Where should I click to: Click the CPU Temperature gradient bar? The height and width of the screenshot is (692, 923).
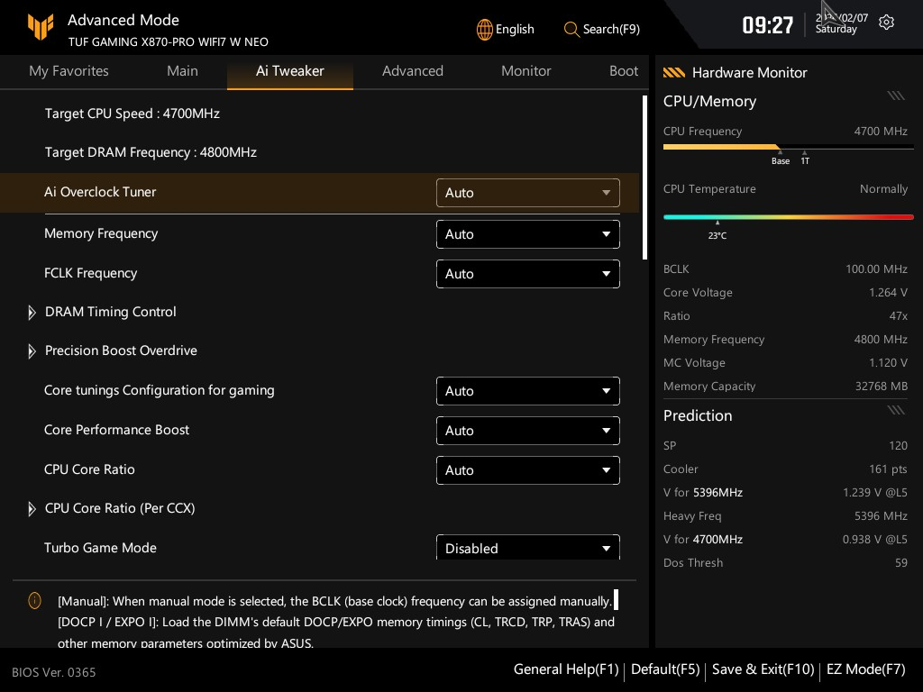point(788,217)
